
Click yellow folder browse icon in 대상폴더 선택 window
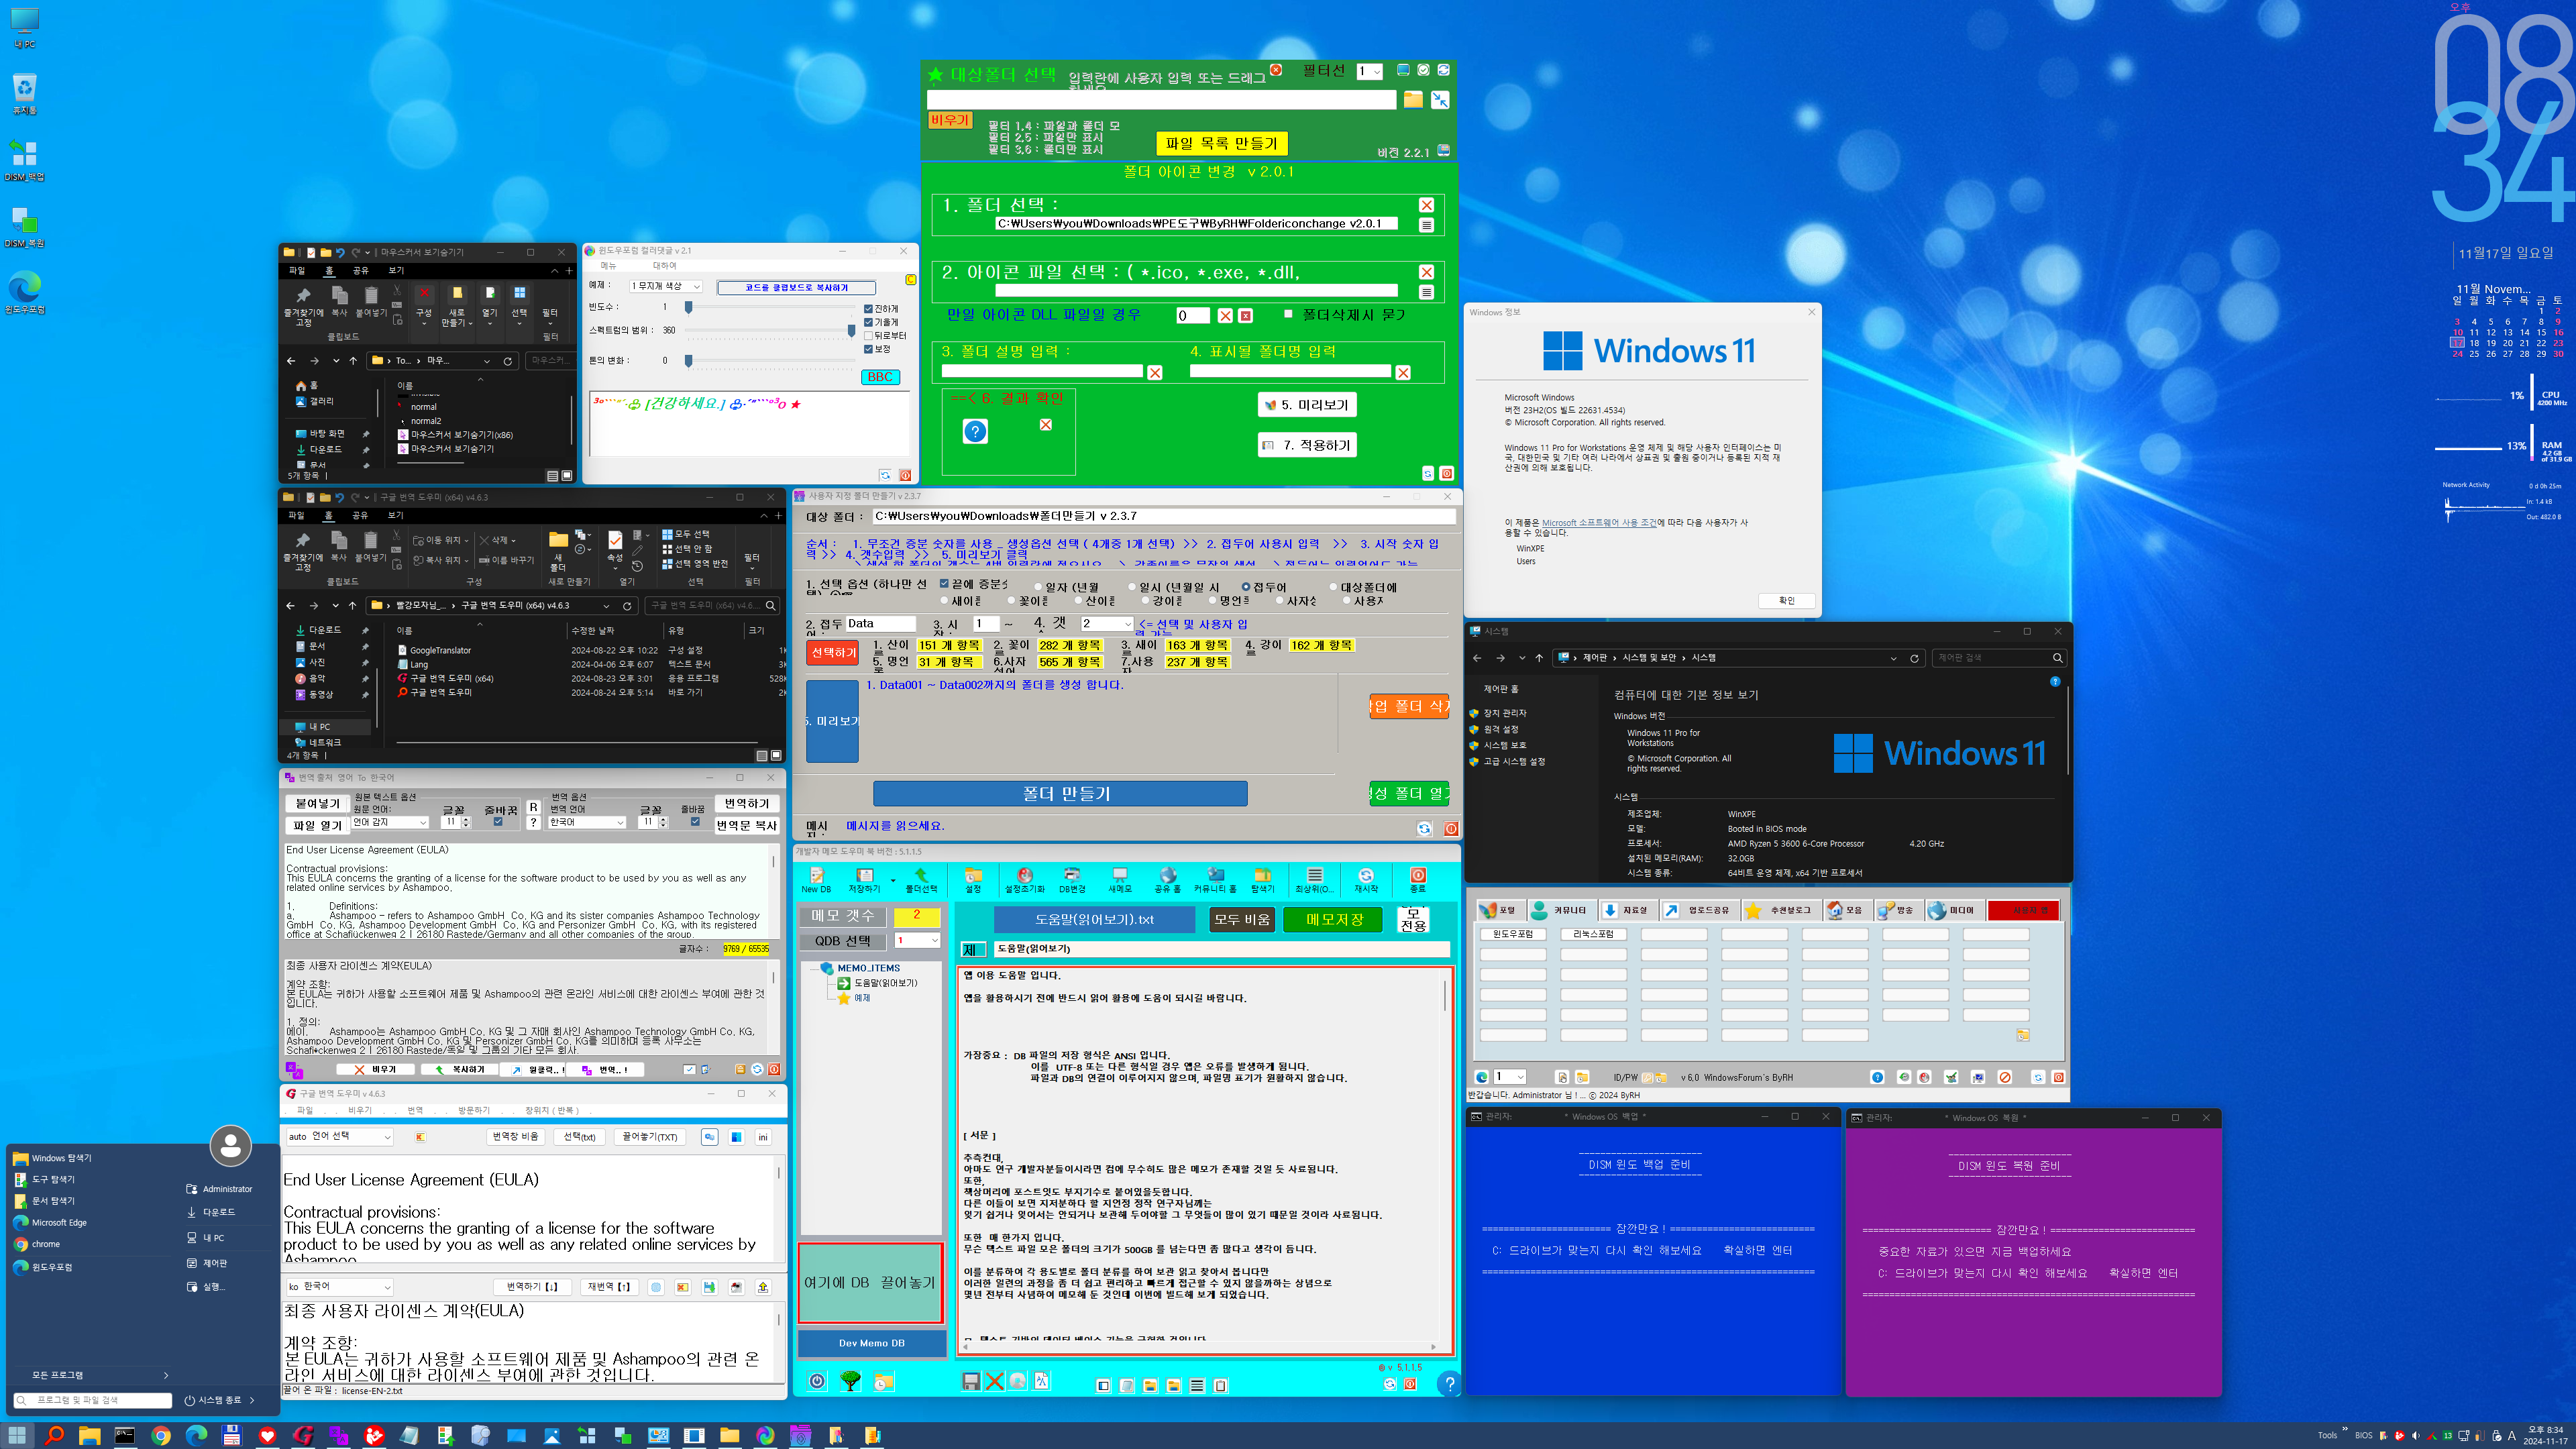pos(1412,99)
